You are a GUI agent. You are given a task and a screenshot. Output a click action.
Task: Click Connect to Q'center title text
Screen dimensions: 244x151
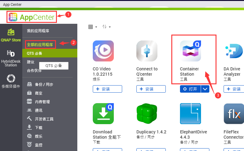147,71
